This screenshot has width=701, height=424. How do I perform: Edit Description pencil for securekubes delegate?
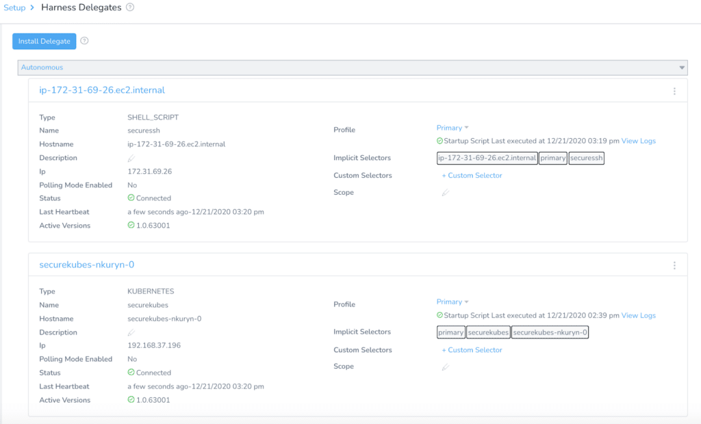click(x=131, y=332)
